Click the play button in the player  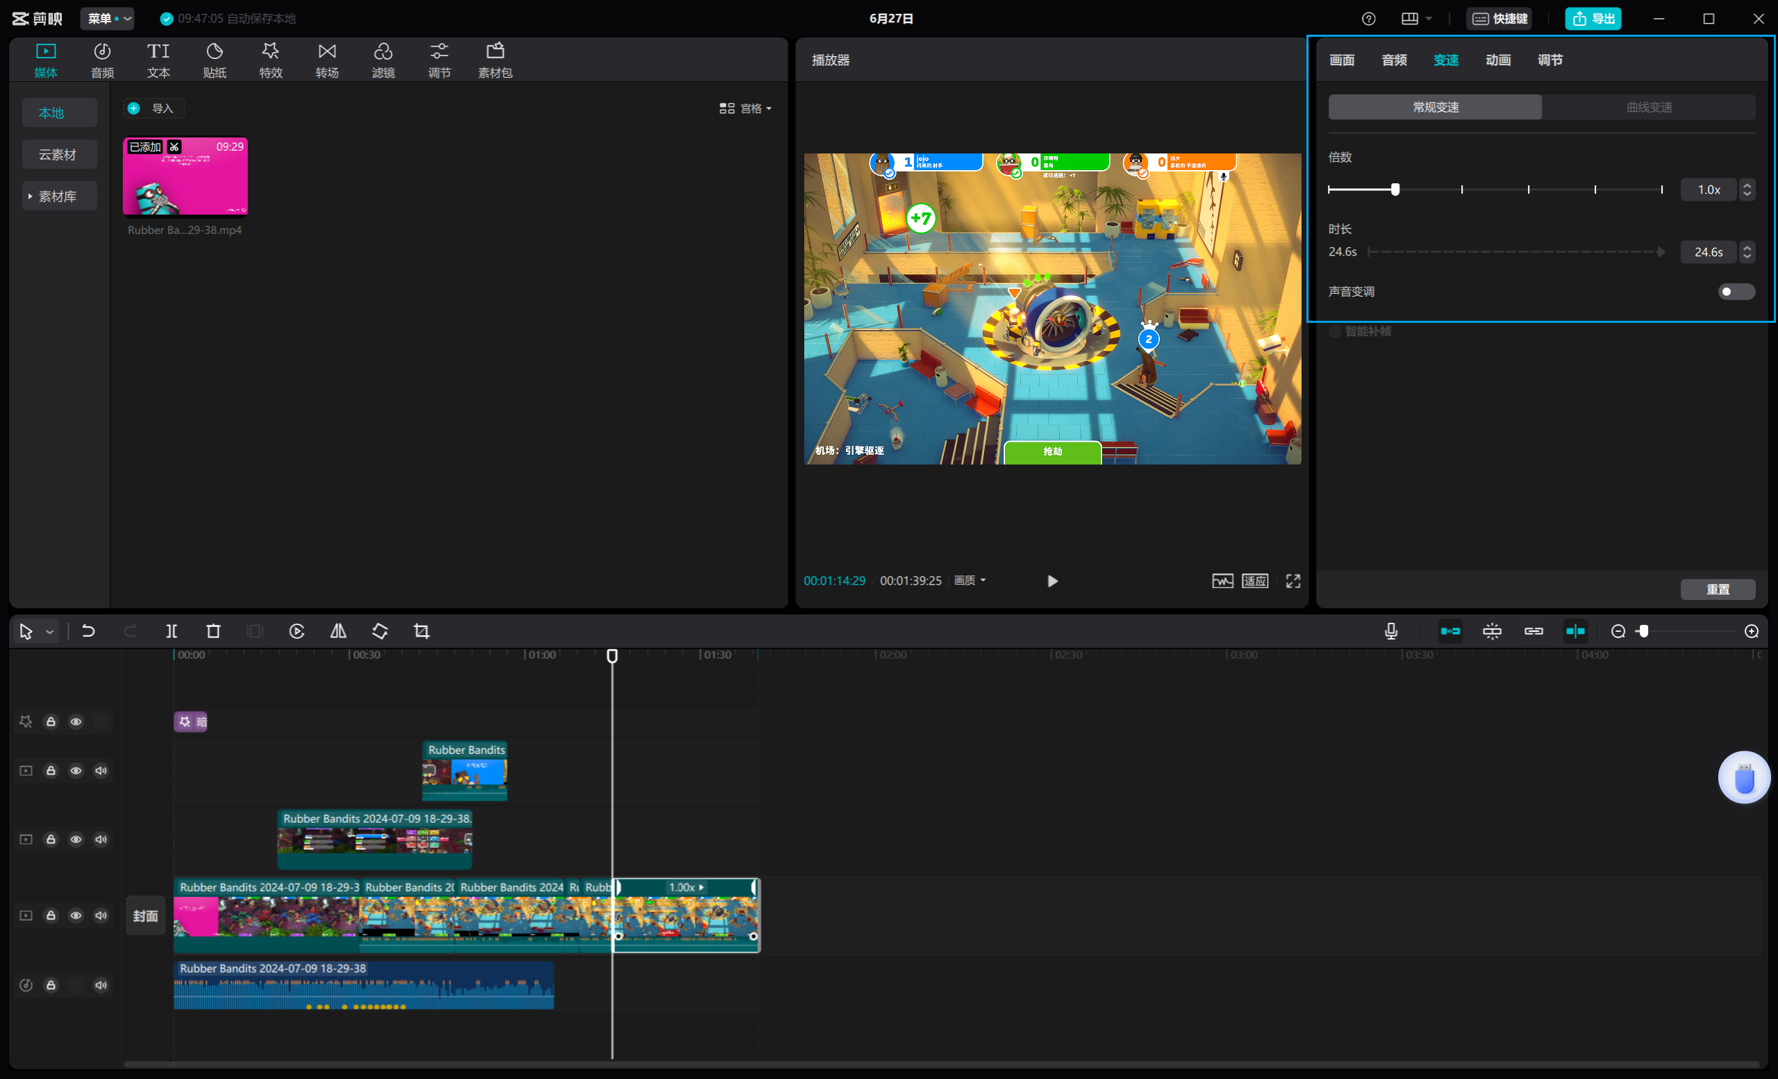(1052, 580)
